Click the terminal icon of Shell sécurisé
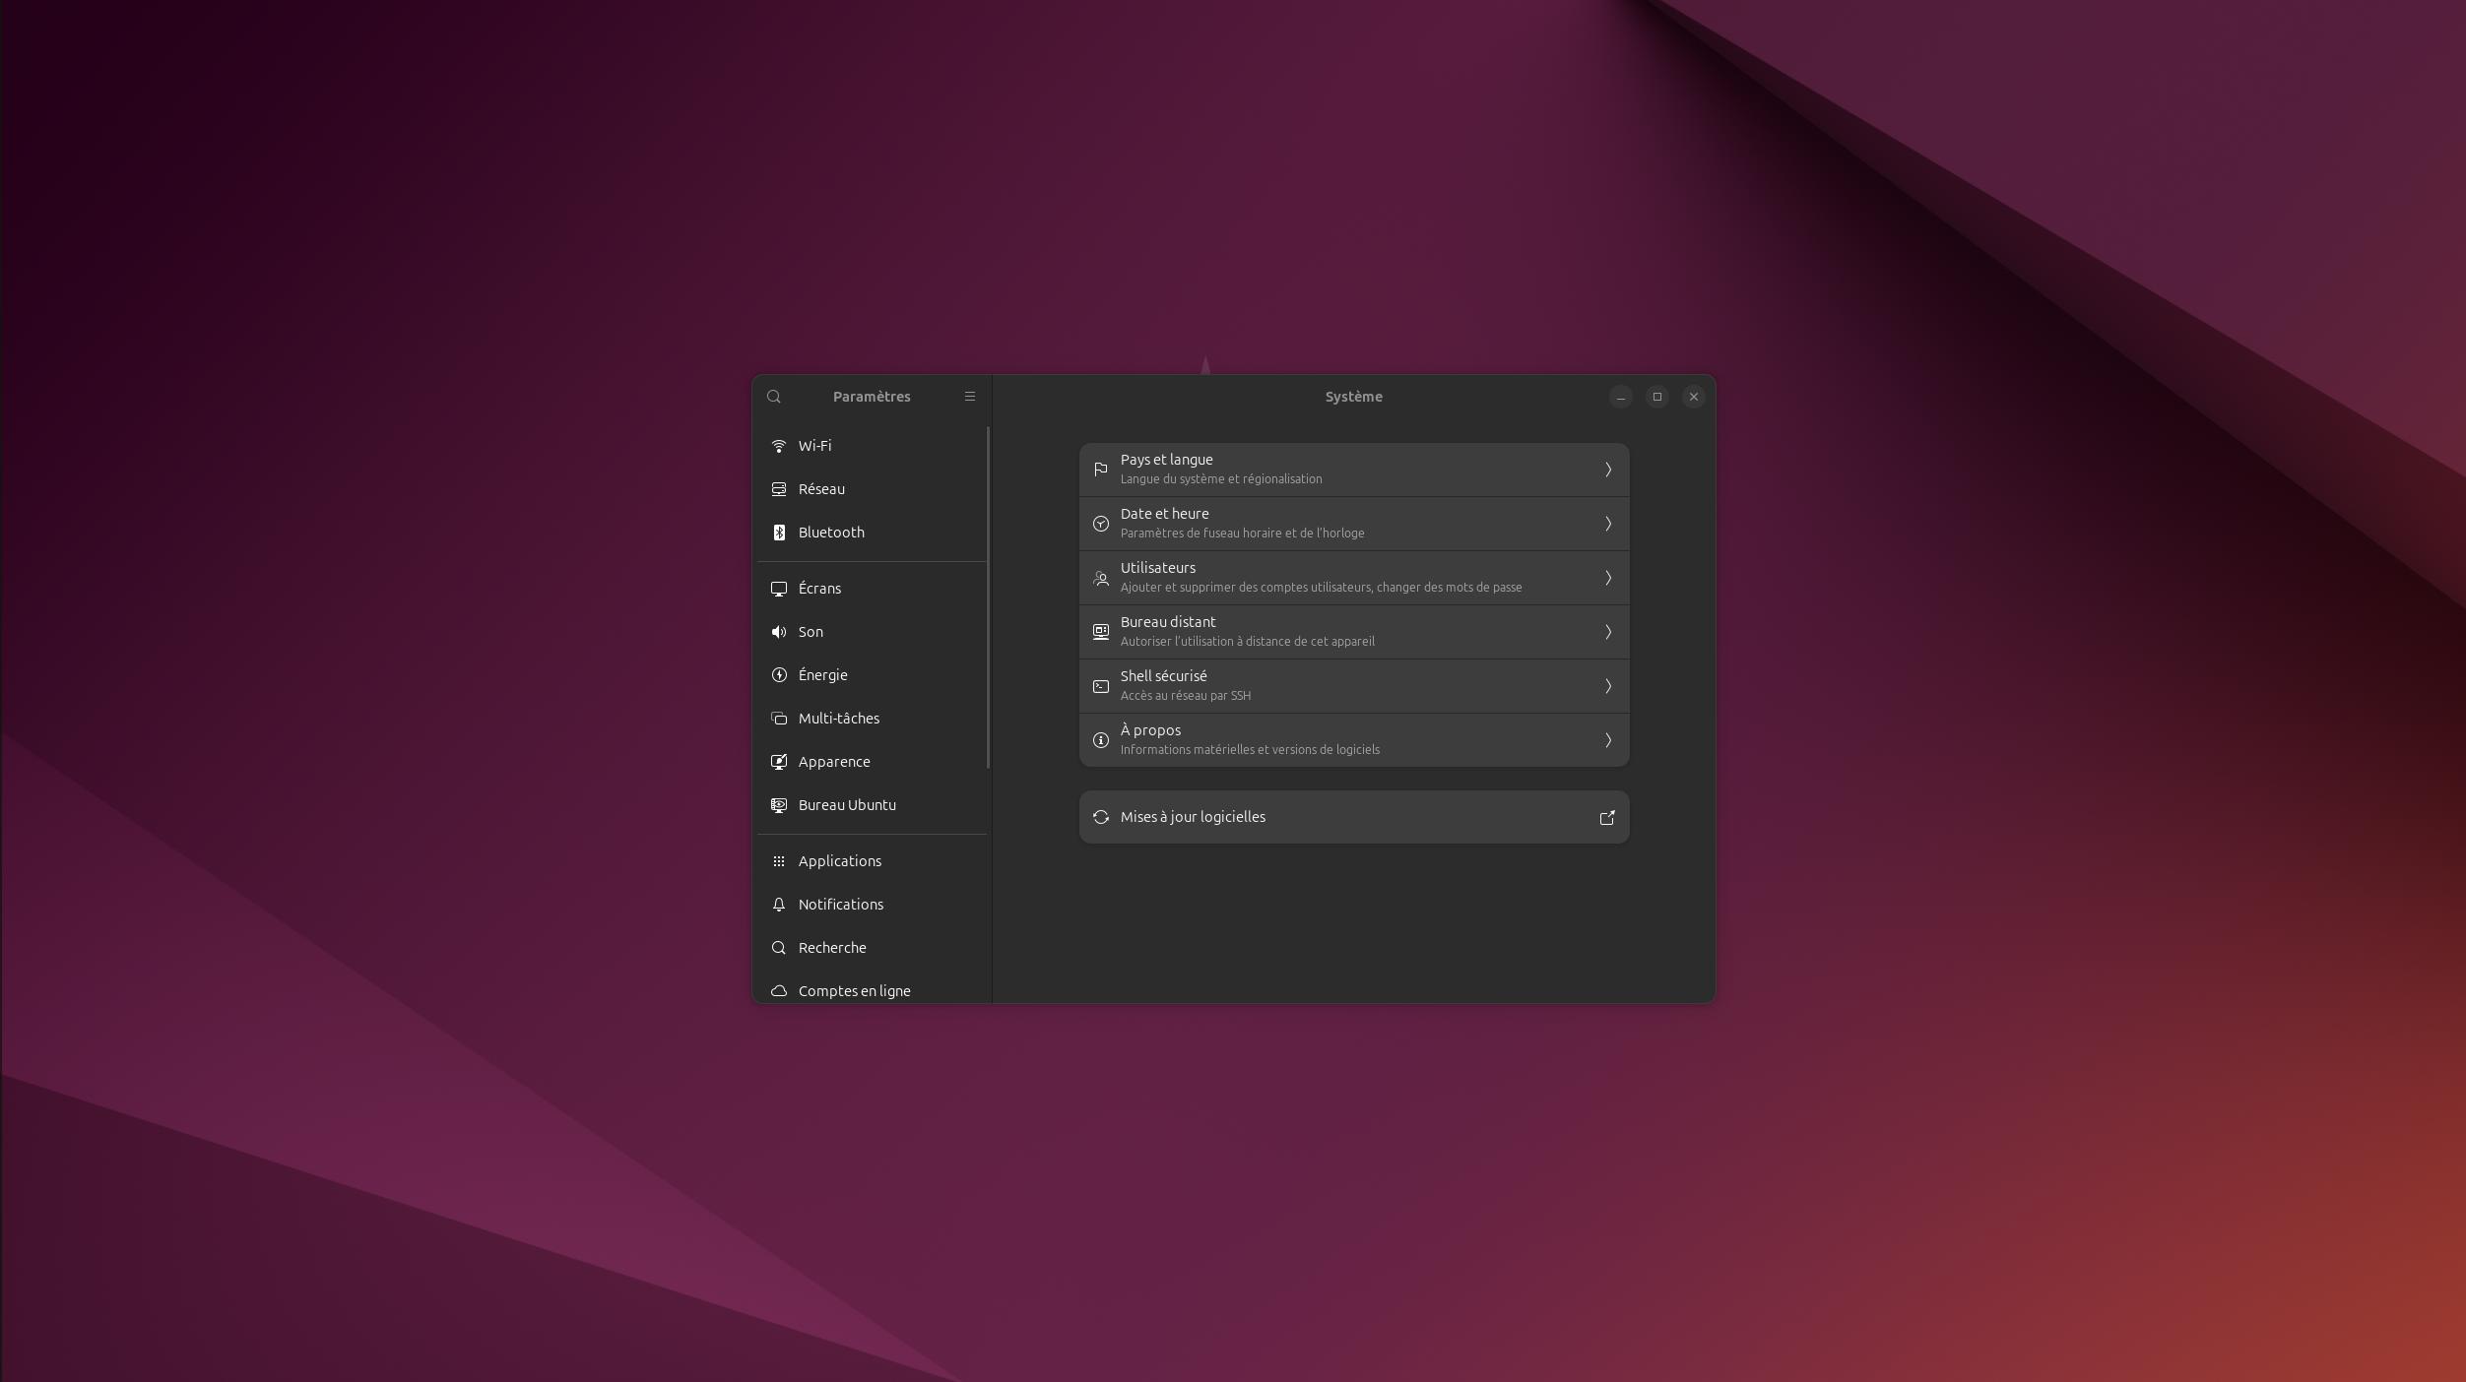The image size is (2466, 1382). click(x=1101, y=686)
